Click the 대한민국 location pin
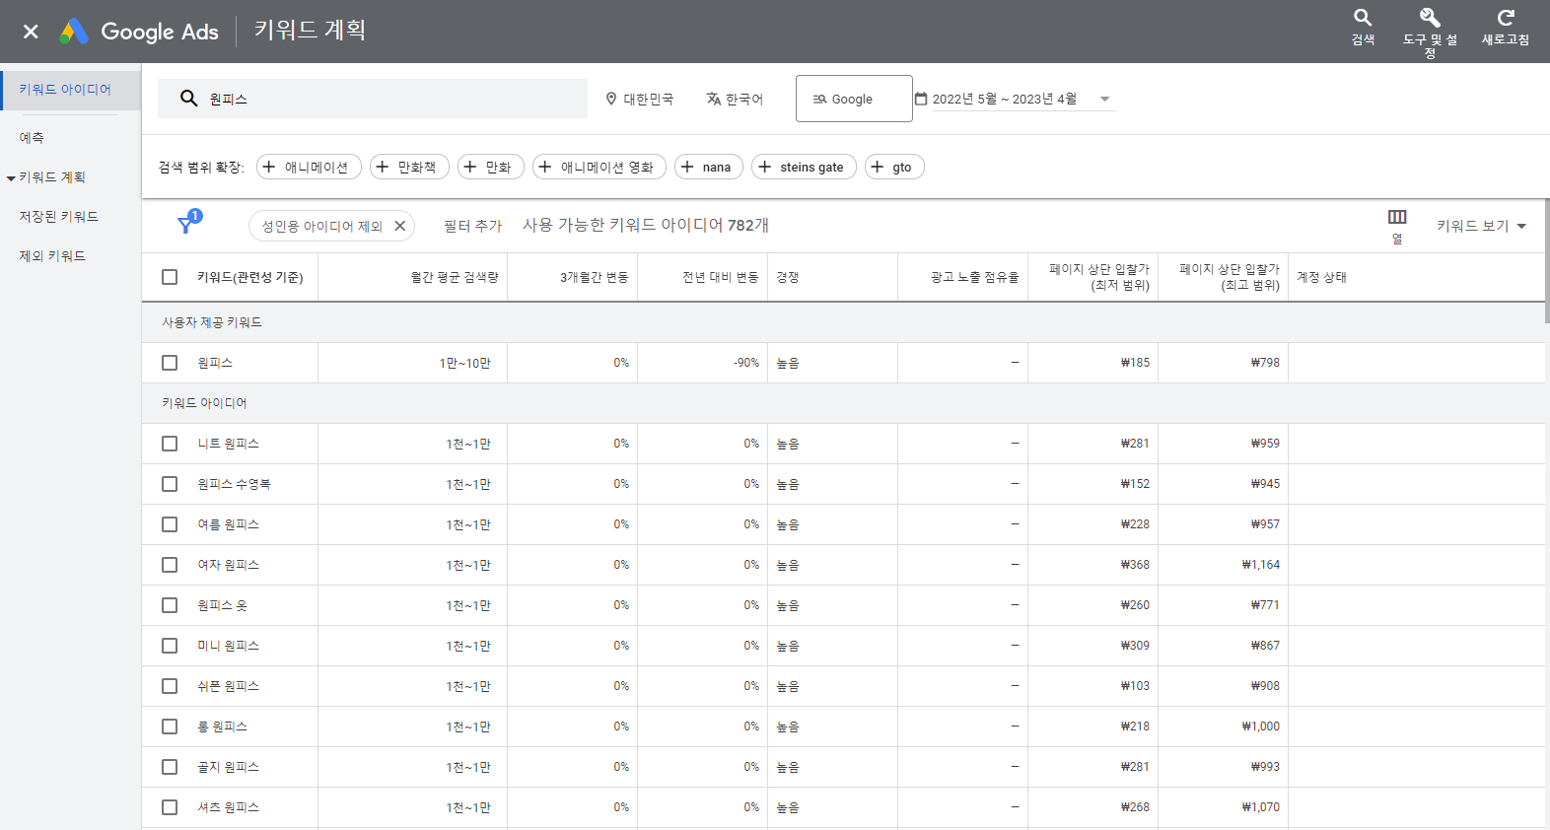 pos(611,99)
